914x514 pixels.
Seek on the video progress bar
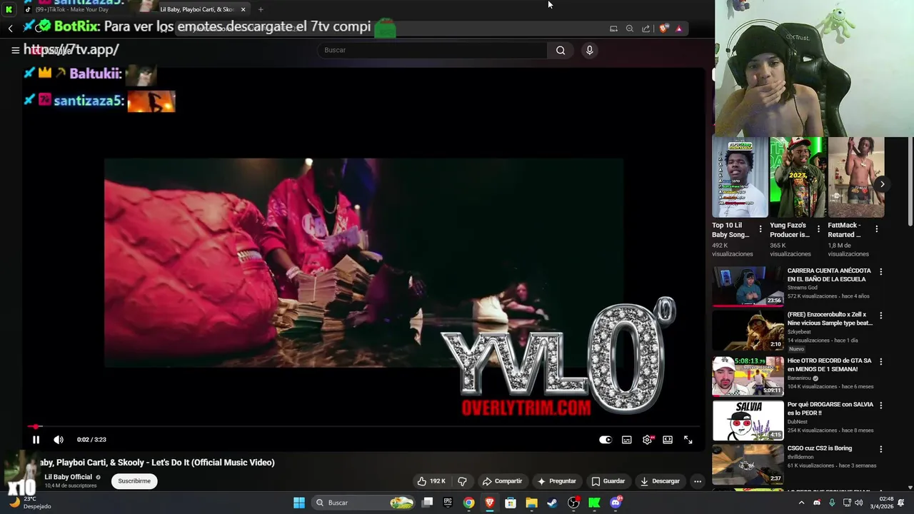point(363,427)
